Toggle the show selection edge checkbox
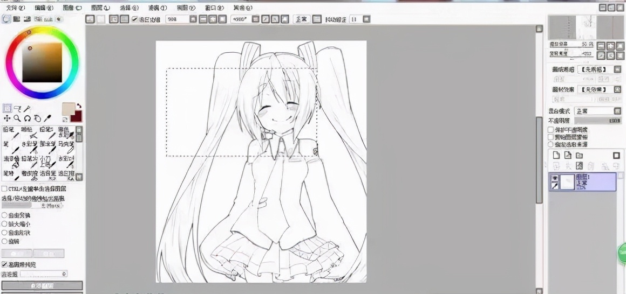Viewport: 626px width, 294px height. (x=135, y=19)
